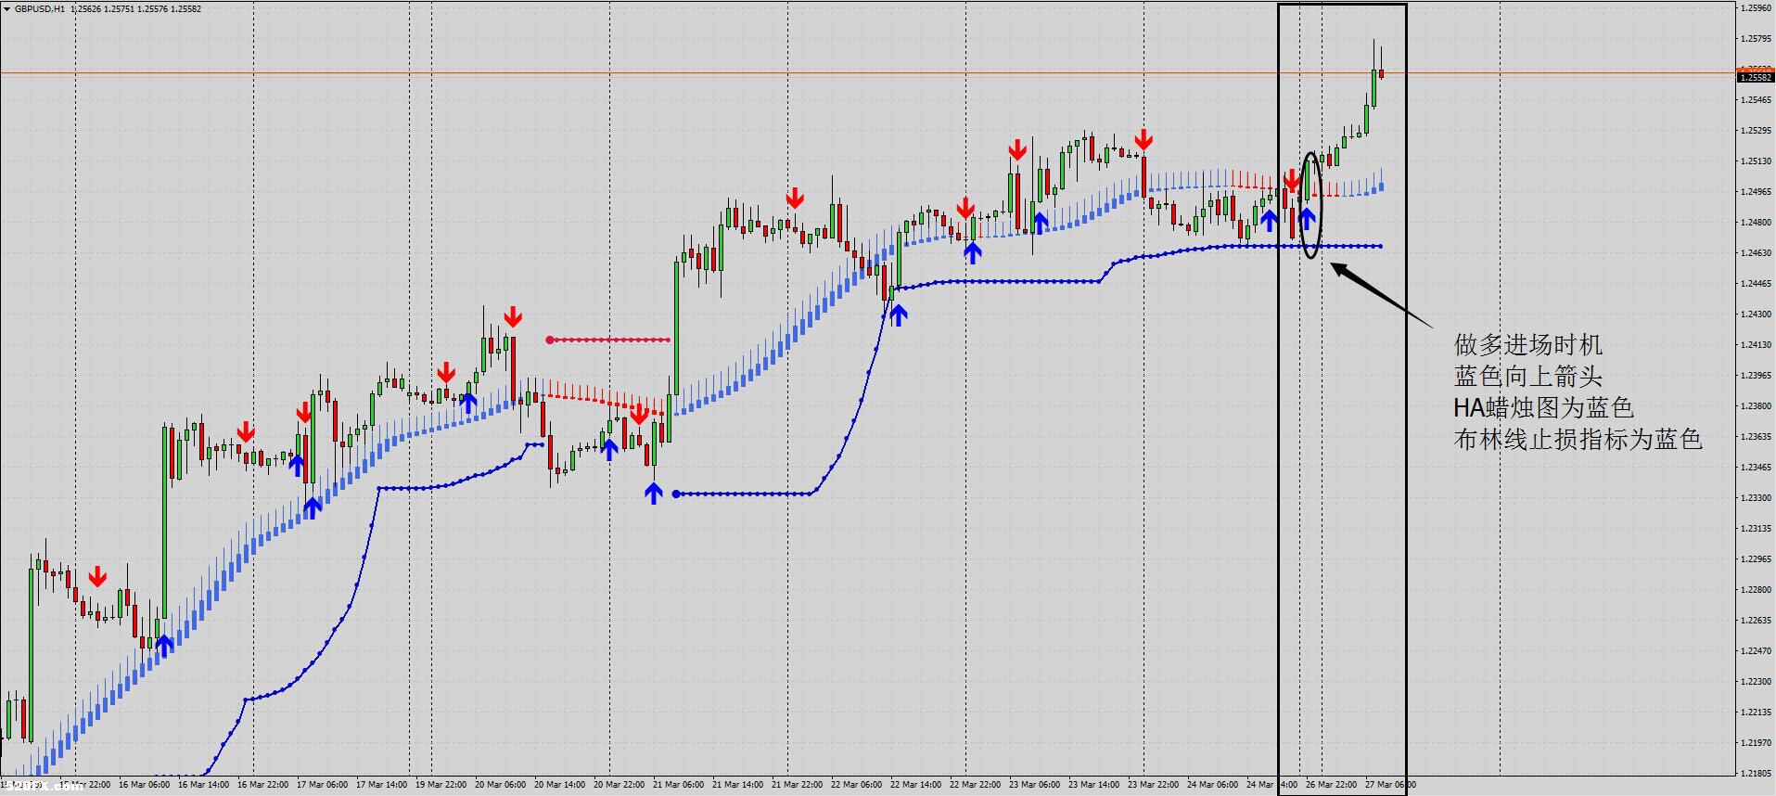Click the black ellipse annotation outline
The width and height of the screenshot is (1776, 796).
click(1311, 205)
